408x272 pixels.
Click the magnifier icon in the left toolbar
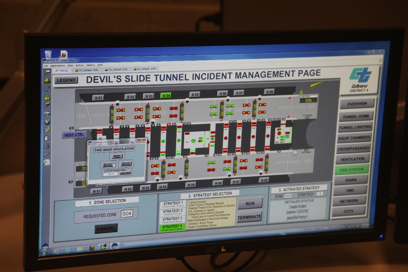point(47,72)
